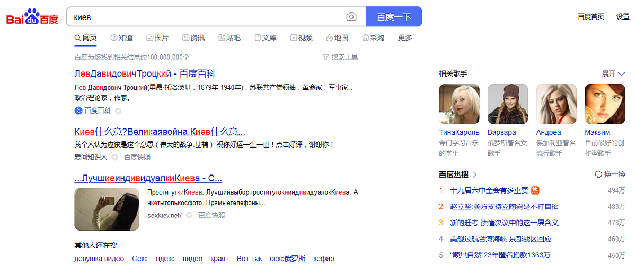Open 搜索工具 filter tools
This screenshot has height=267, width=636.
[x=340, y=57]
